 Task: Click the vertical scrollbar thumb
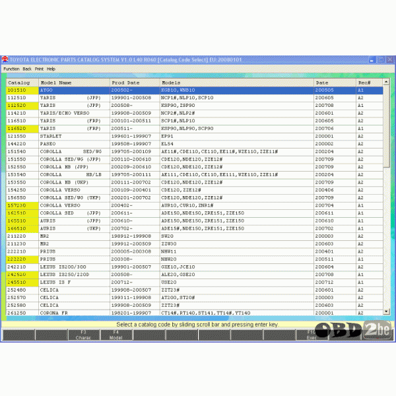pos(386,126)
